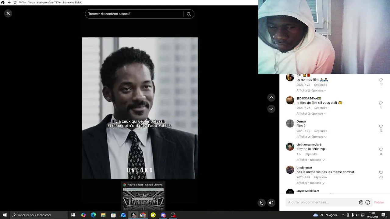Open the notification center icon
This screenshot has width=390, height=219.
pos(384,215)
